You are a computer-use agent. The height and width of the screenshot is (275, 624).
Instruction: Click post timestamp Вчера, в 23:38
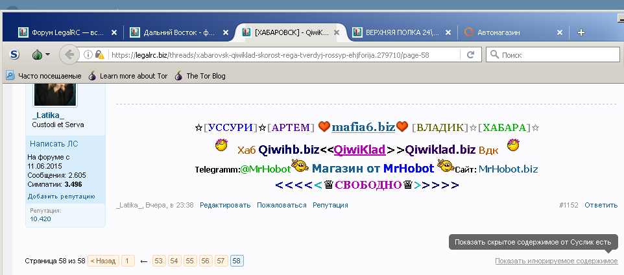point(169,206)
